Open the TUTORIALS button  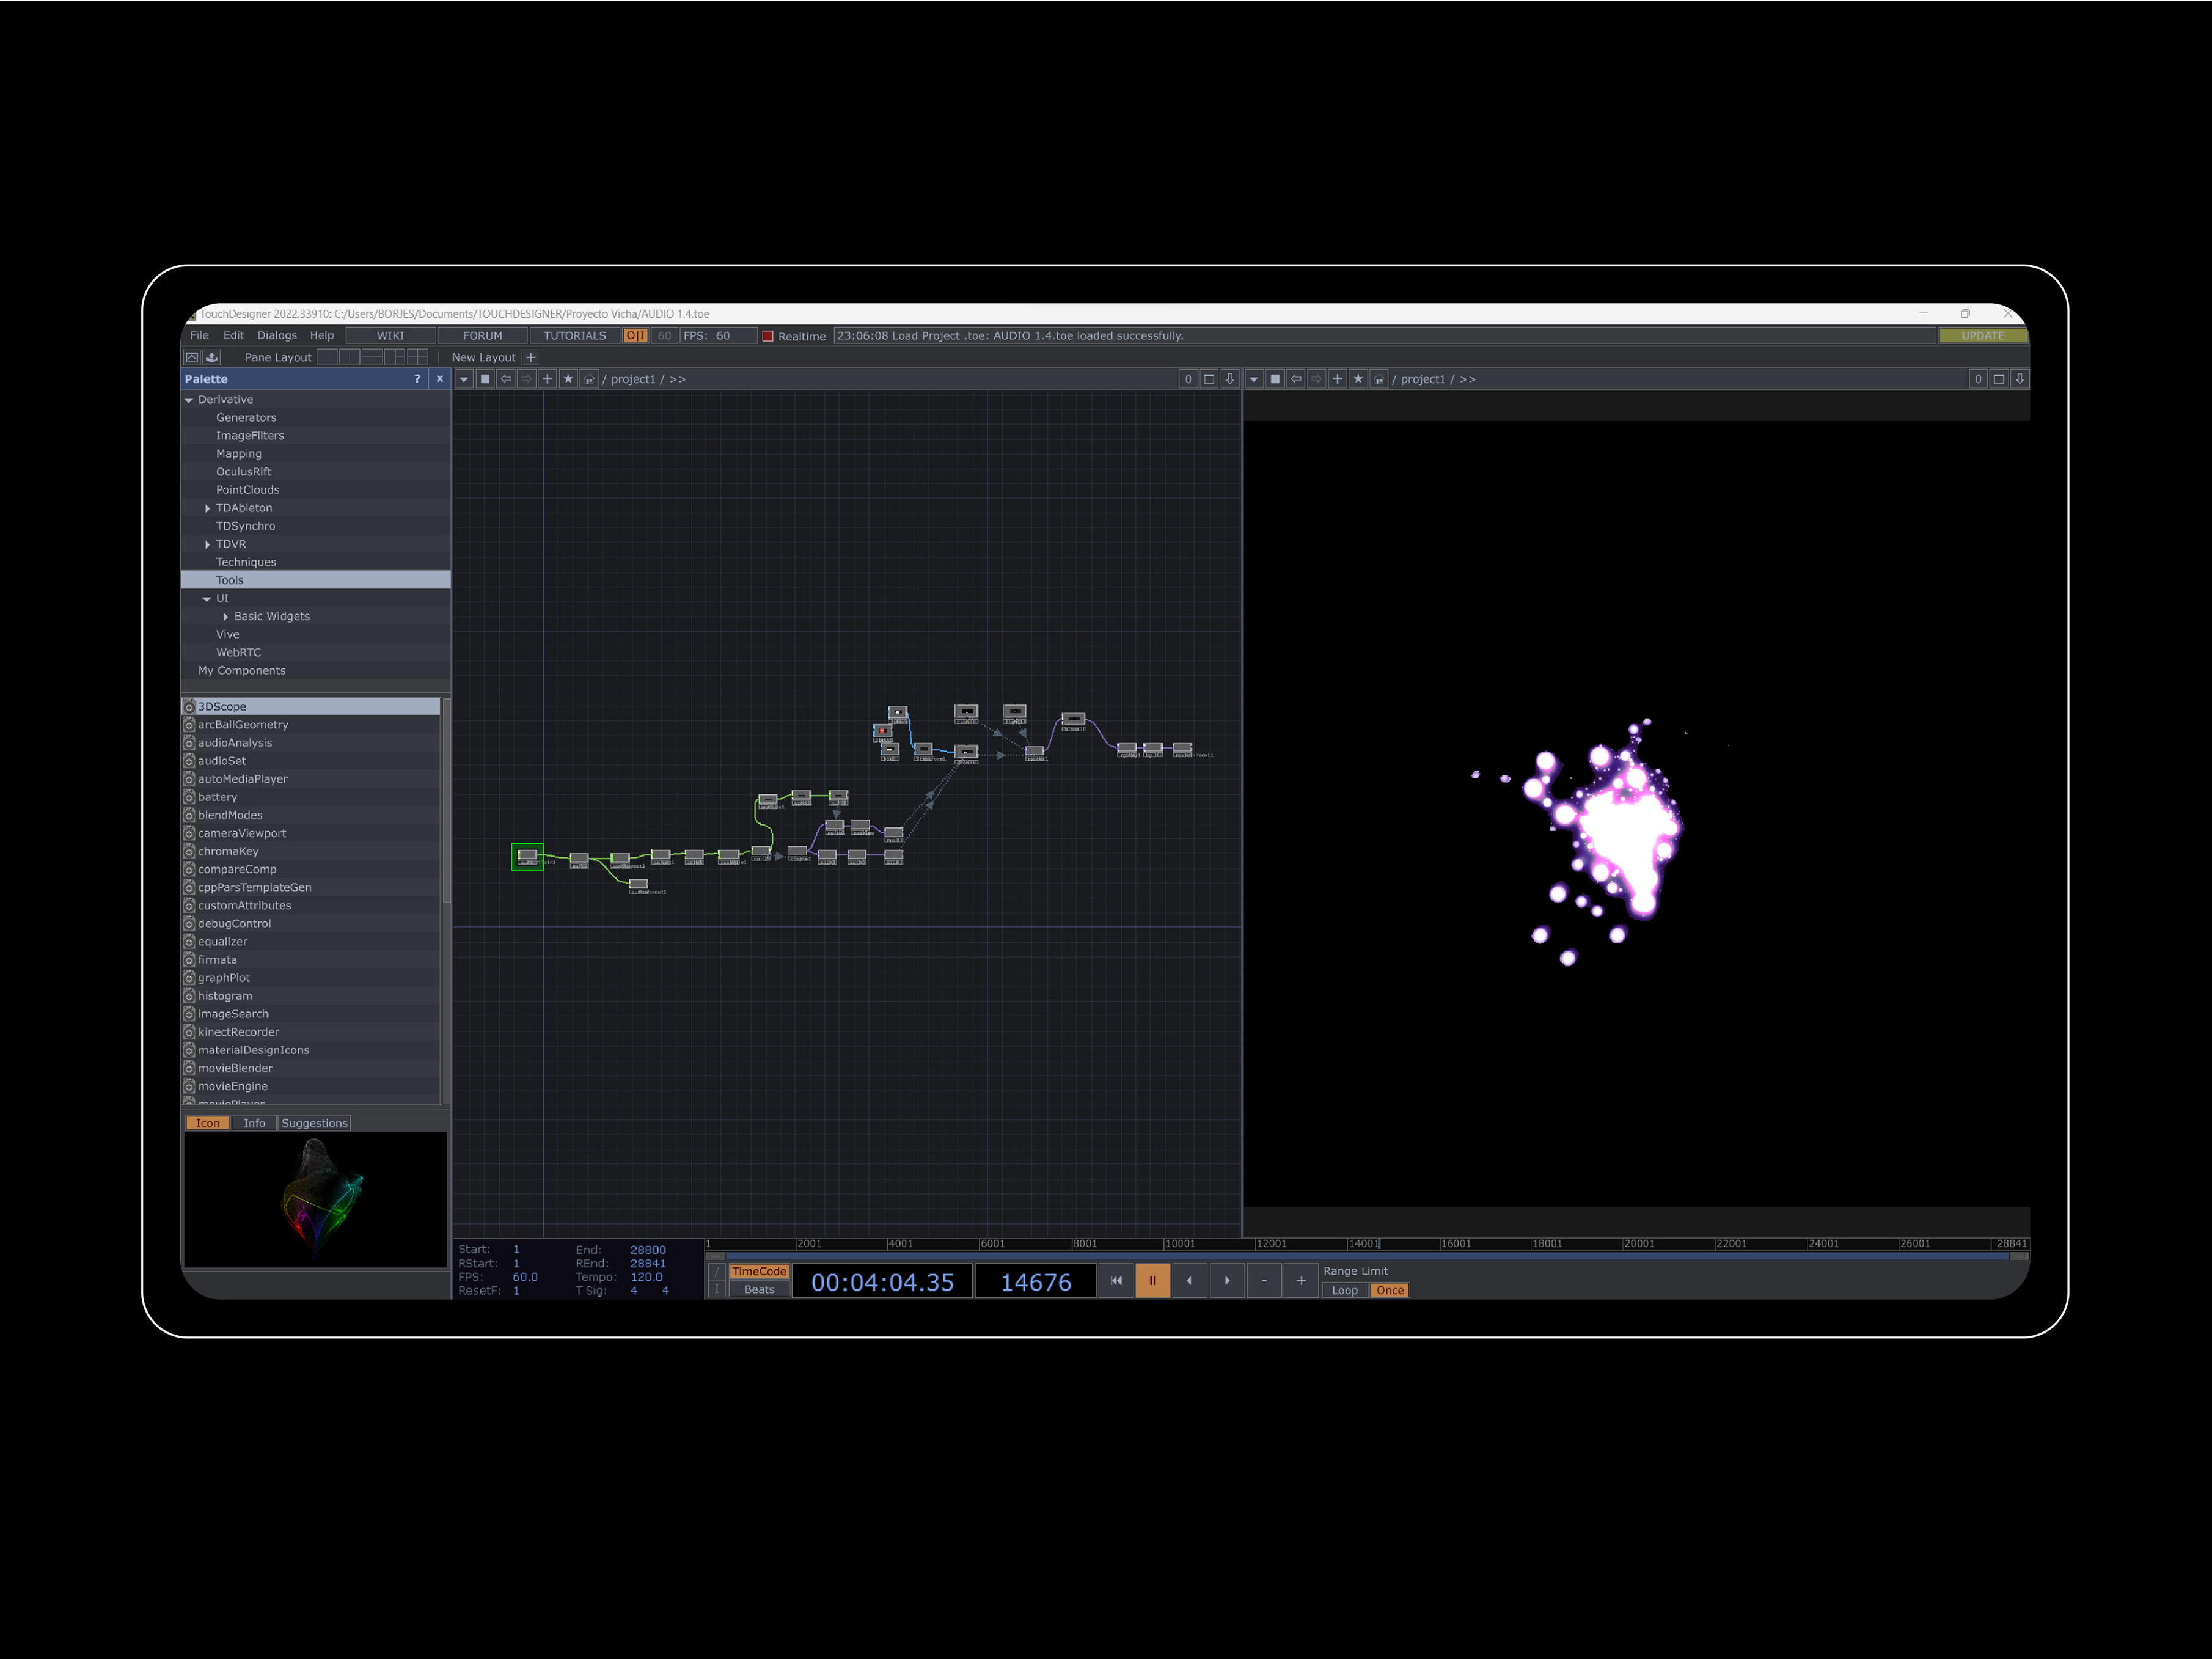coord(575,336)
